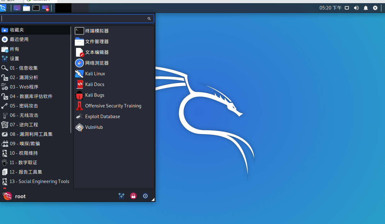
Task: Open the Kali Docs entry
Action: point(114,84)
